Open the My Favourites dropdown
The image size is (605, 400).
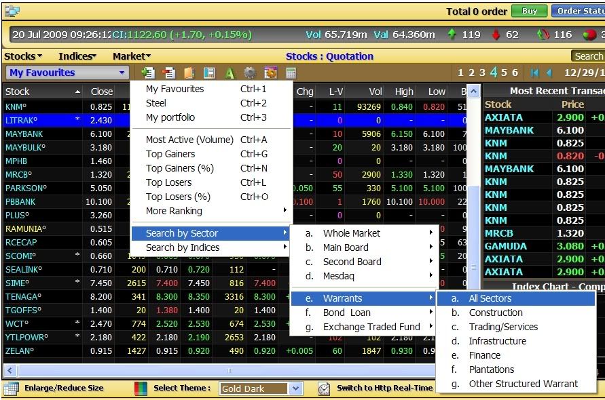[x=67, y=73]
